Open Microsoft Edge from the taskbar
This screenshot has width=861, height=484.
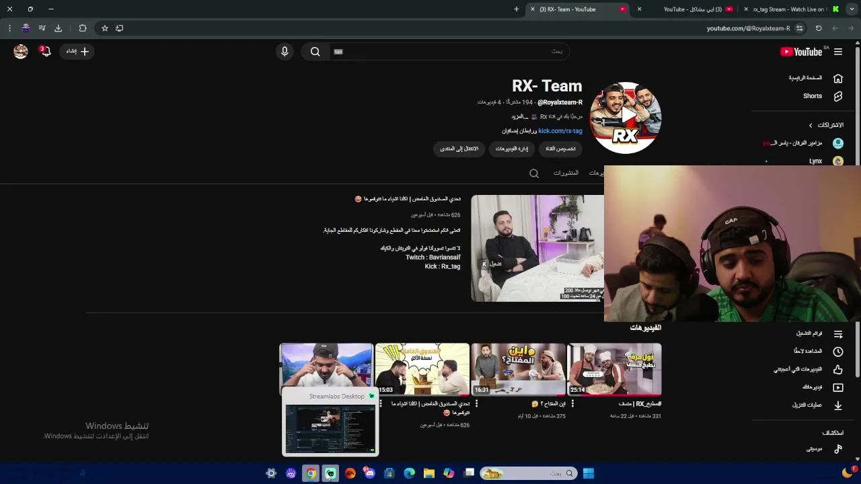pos(409,473)
